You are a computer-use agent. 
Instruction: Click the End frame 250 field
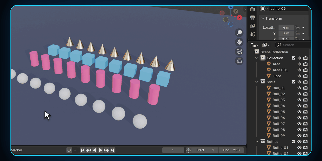(231, 150)
